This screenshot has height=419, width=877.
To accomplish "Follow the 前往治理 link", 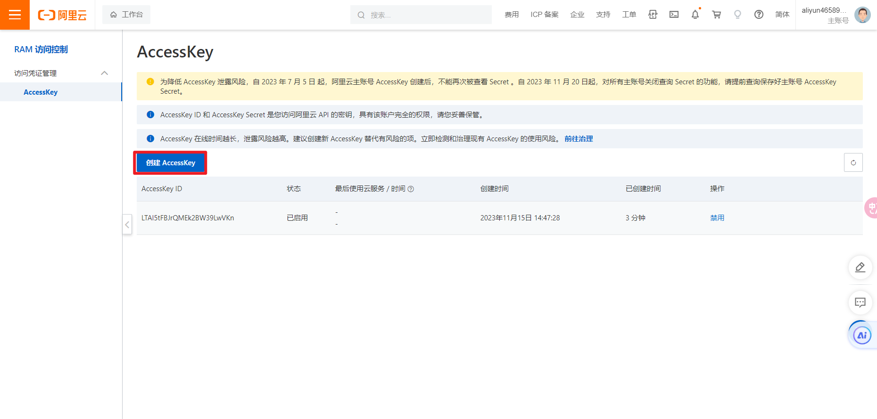I will pos(579,139).
